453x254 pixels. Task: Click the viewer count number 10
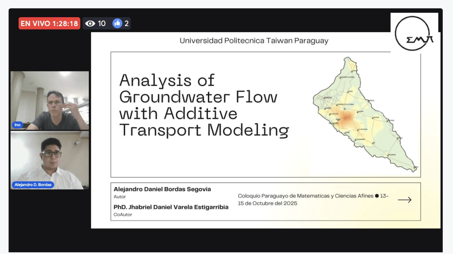(x=102, y=23)
